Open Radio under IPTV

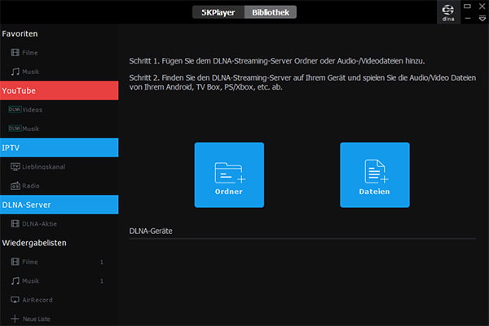[x=59, y=186]
